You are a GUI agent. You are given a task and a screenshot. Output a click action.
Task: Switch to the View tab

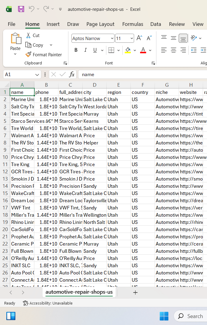(198, 24)
